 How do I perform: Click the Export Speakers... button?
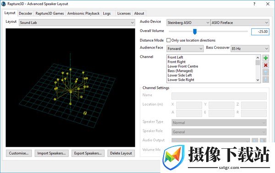pyautogui.click(x=88, y=153)
